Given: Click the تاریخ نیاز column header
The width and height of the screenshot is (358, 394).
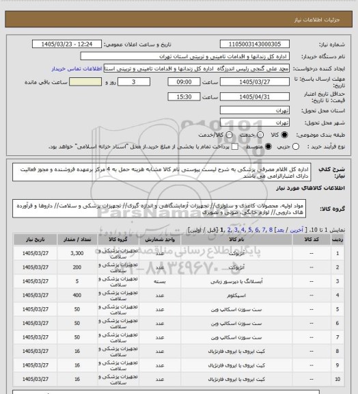Looking at the screenshot, I should pyautogui.click(x=35, y=239).
